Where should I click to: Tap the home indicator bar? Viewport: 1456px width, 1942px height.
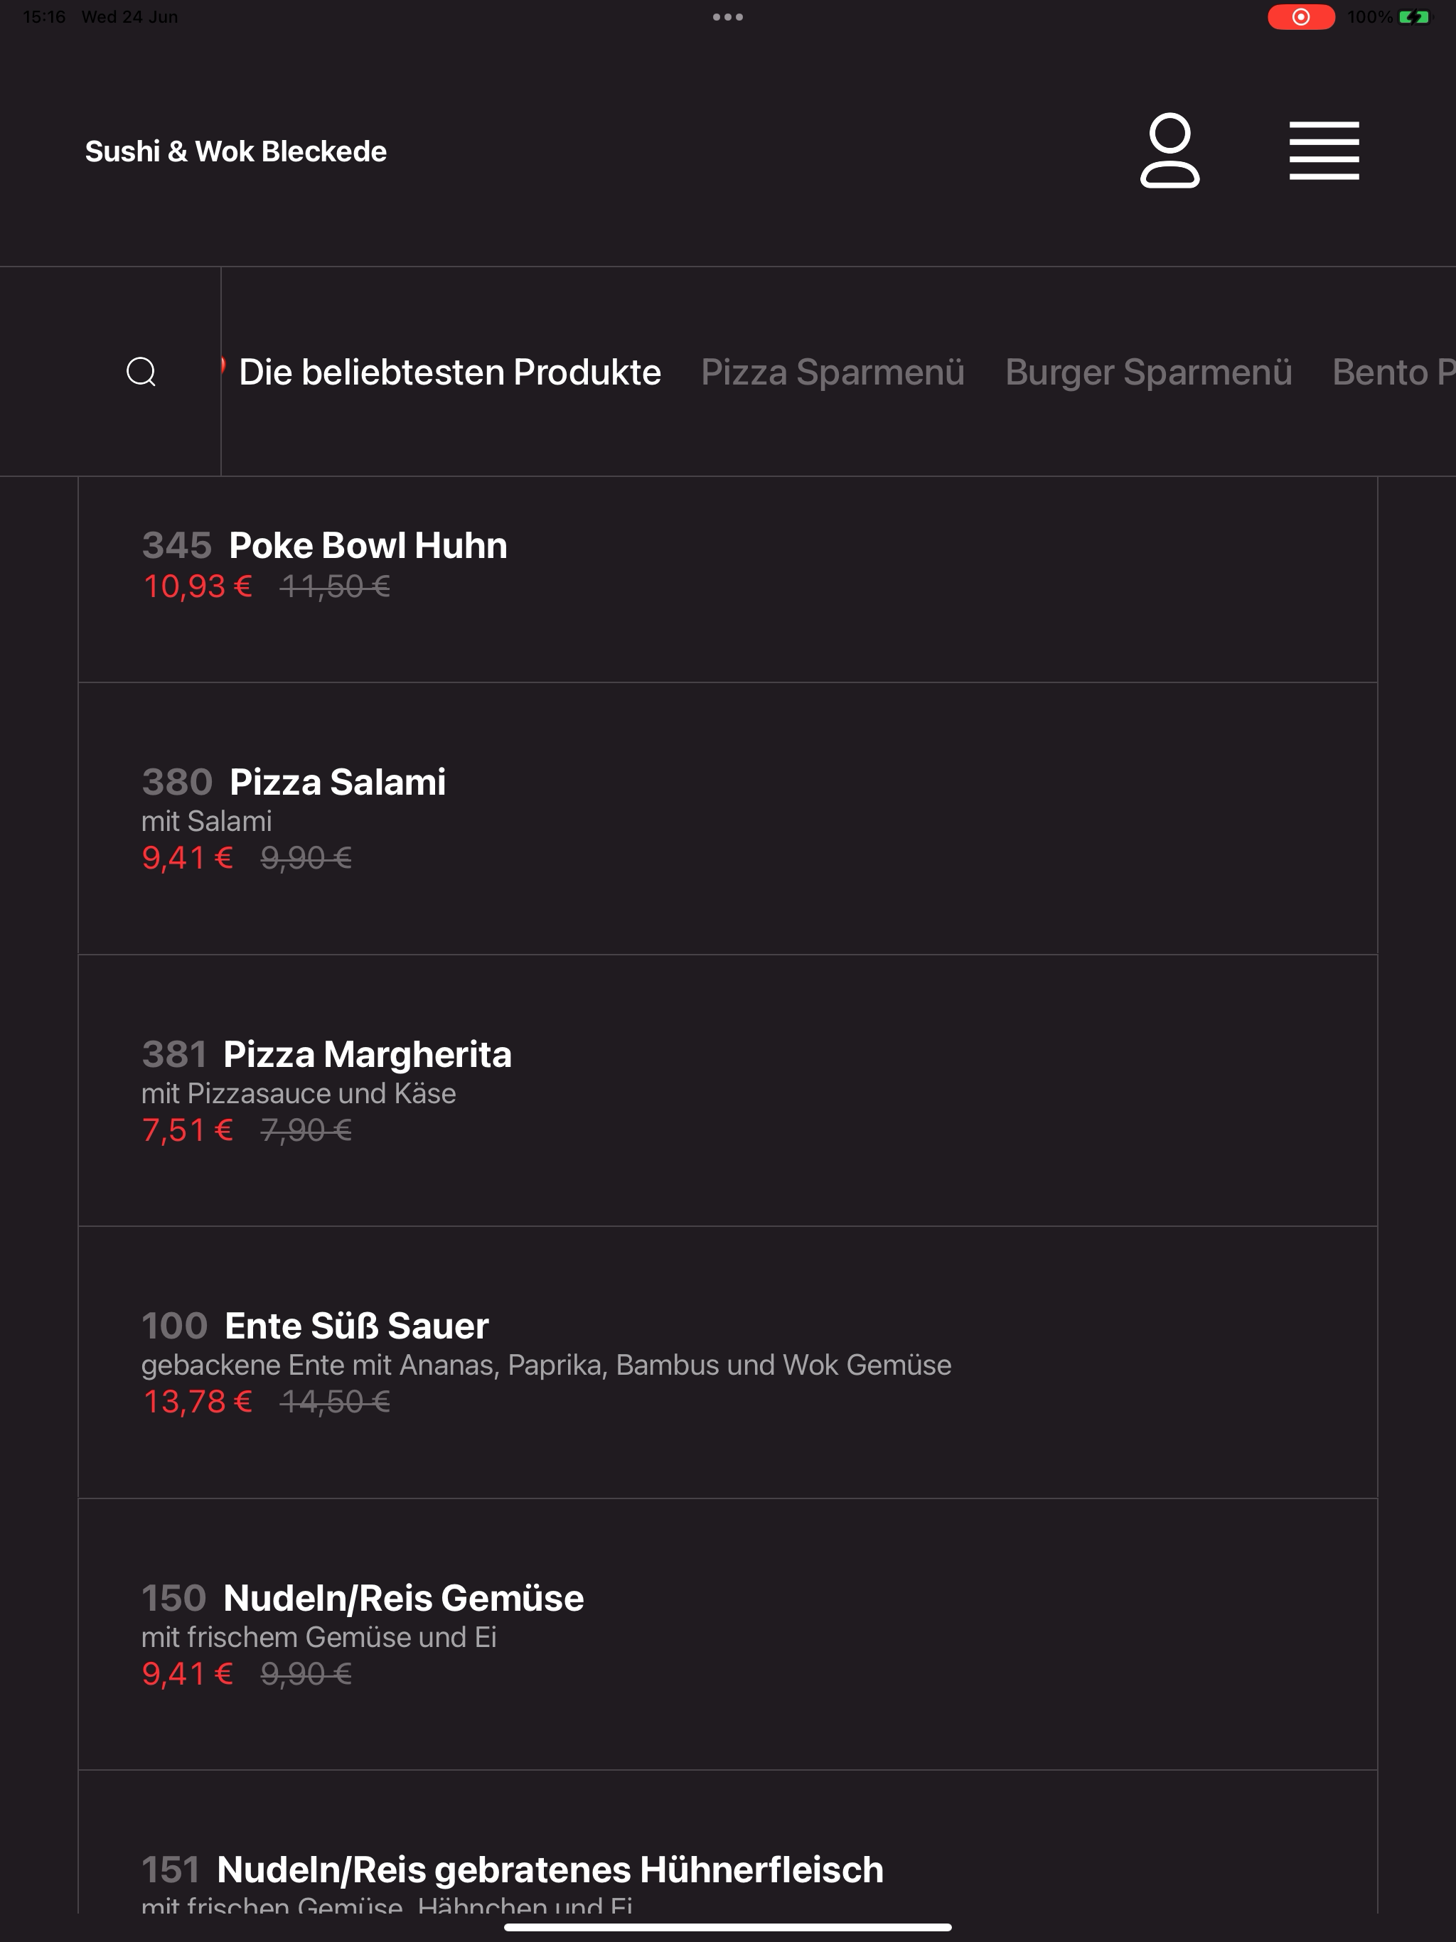[x=728, y=1927]
